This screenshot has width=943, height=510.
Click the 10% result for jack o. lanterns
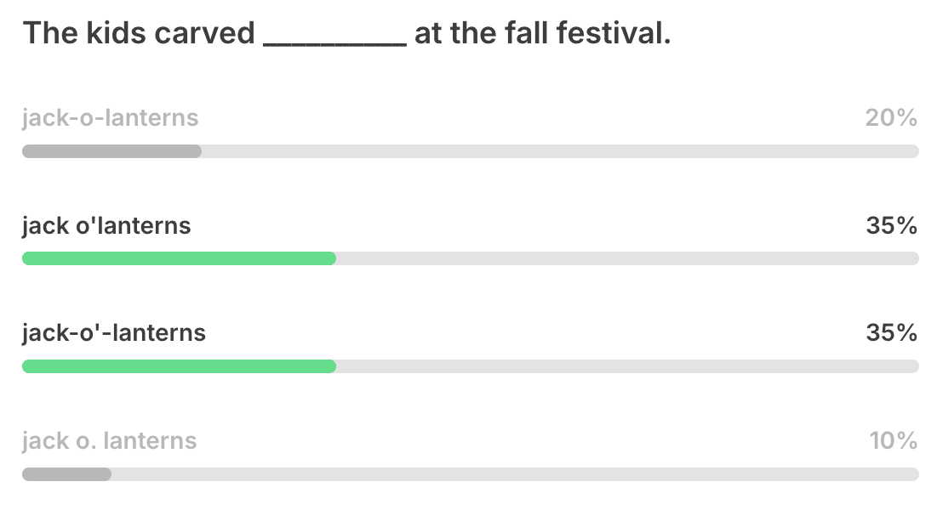click(893, 441)
